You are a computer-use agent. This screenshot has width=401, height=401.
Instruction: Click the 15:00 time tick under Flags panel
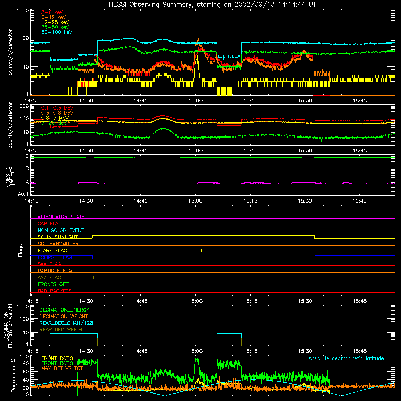click(195, 301)
